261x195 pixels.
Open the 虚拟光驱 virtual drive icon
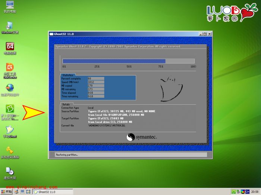click(x=10, y=172)
